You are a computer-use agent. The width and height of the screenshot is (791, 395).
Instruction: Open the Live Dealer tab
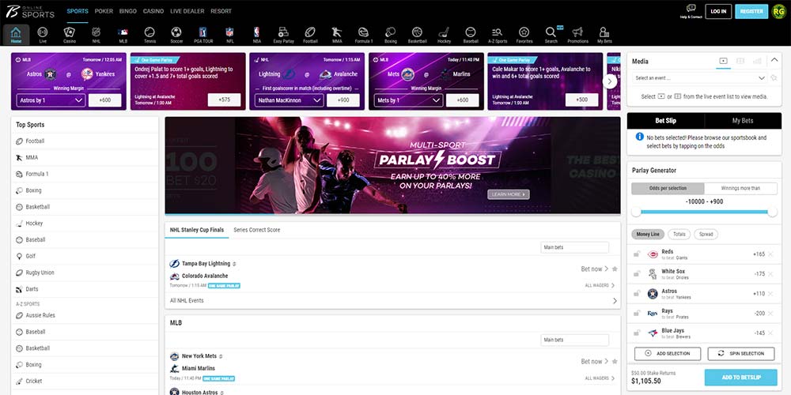(187, 11)
